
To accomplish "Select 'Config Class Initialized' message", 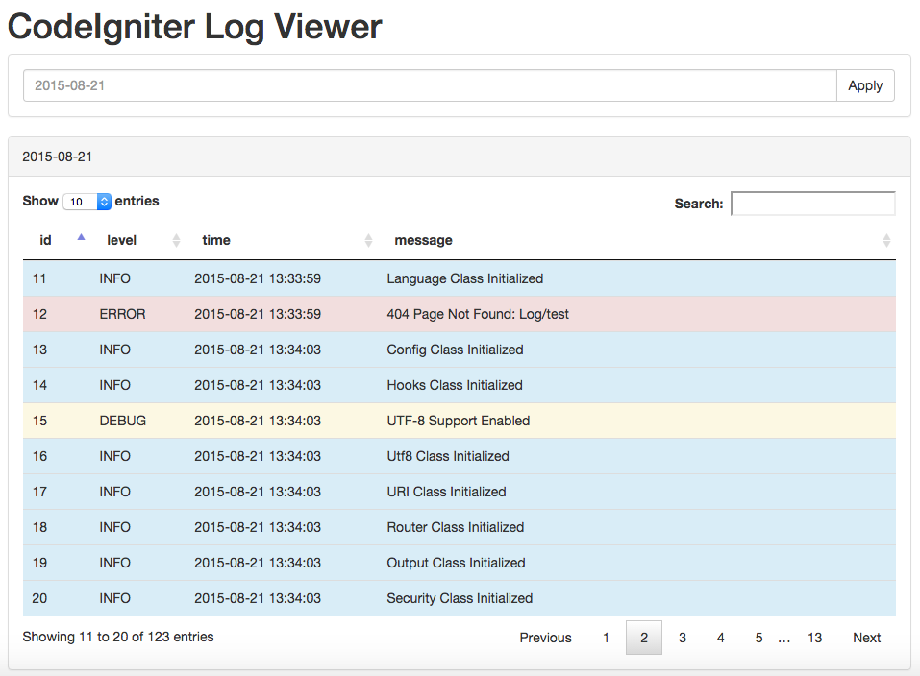I will tap(455, 350).
